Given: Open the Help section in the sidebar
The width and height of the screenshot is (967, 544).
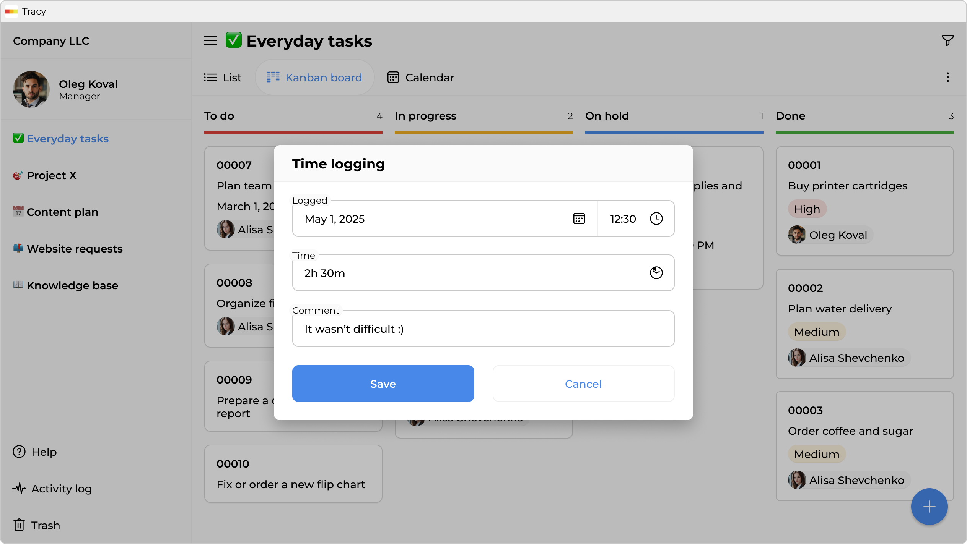Looking at the screenshot, I should 44,452.
